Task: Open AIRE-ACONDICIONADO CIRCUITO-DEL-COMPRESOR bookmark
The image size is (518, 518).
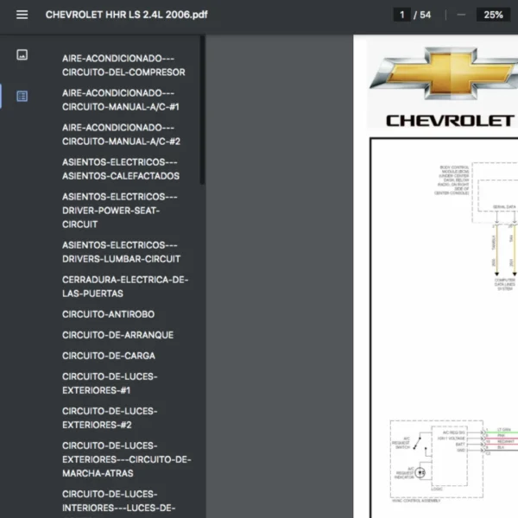Action: click(123, 66)
